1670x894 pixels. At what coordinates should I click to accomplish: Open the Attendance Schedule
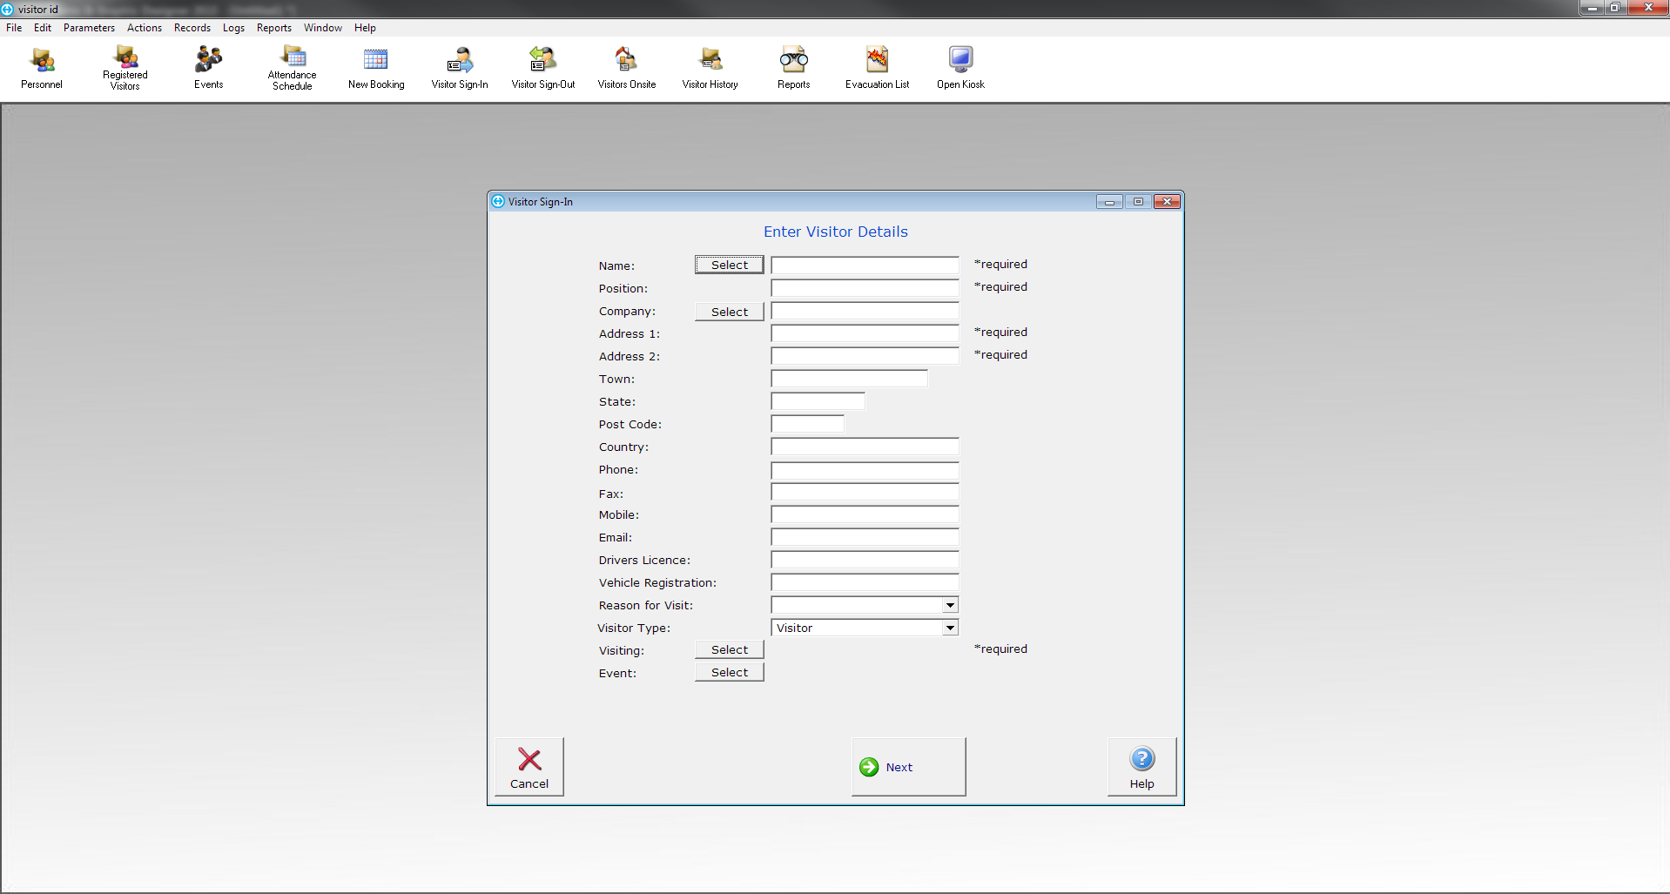tap(293, 68)
